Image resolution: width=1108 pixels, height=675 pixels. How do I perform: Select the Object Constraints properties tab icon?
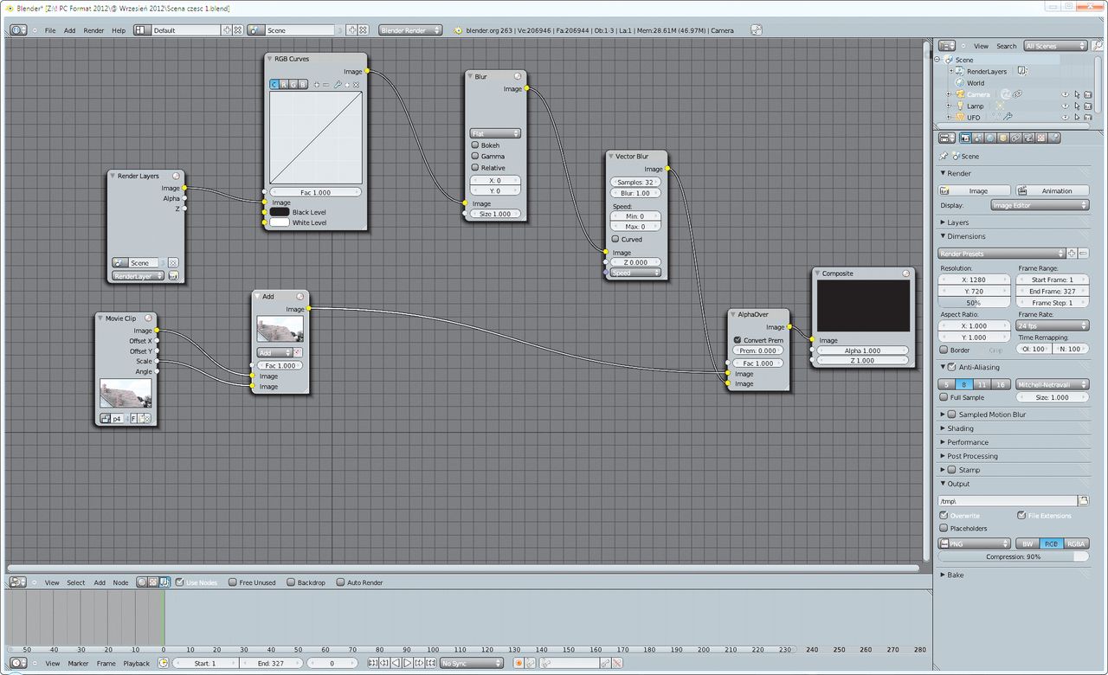tap(1015, 138)
